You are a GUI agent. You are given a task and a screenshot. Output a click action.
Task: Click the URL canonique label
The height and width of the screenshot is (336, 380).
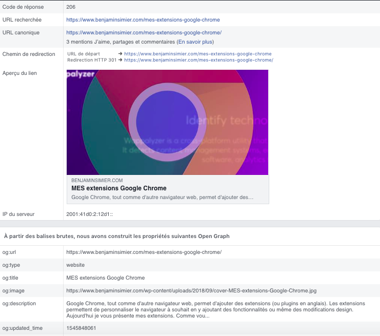(x=21, y=33)
